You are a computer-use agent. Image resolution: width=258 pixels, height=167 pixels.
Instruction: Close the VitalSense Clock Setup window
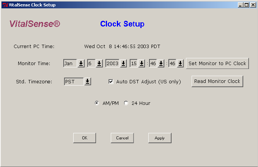coord(253,5)
